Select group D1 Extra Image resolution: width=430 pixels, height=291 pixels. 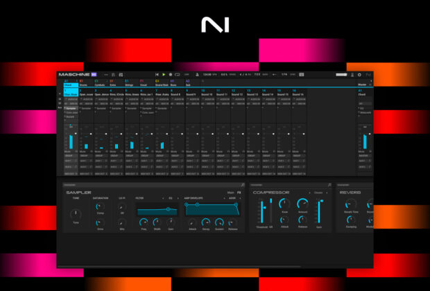pos(117,83)
